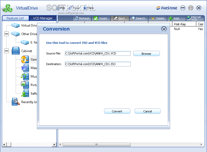Select the Software cabinet icon
207x152 pixels.
[x=25, y=93]
